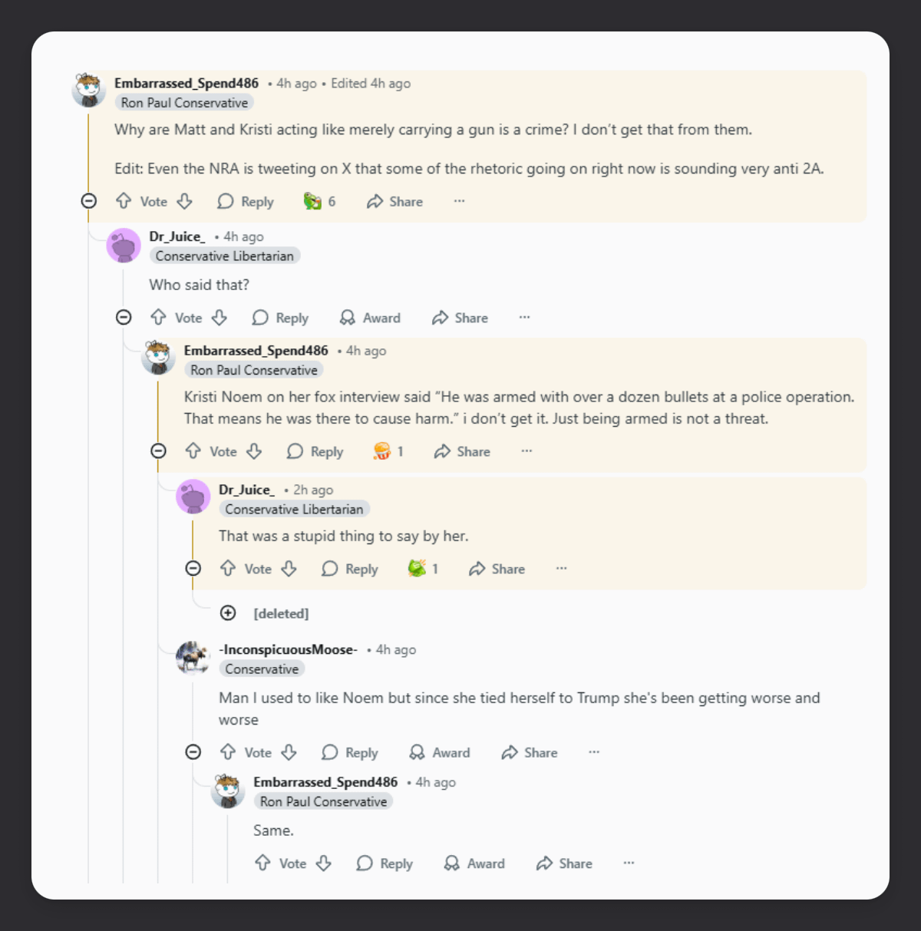Image resolution: width=921 pixels, height=931 pixels.
Task: Share the Kristi Noem fox interview comment
Action: 462,451
